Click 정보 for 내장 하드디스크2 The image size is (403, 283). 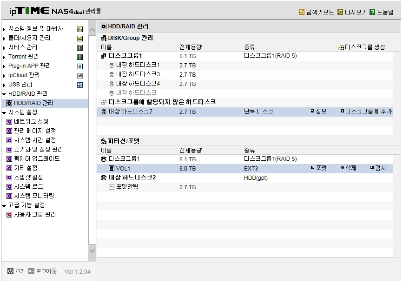(318, 112)
